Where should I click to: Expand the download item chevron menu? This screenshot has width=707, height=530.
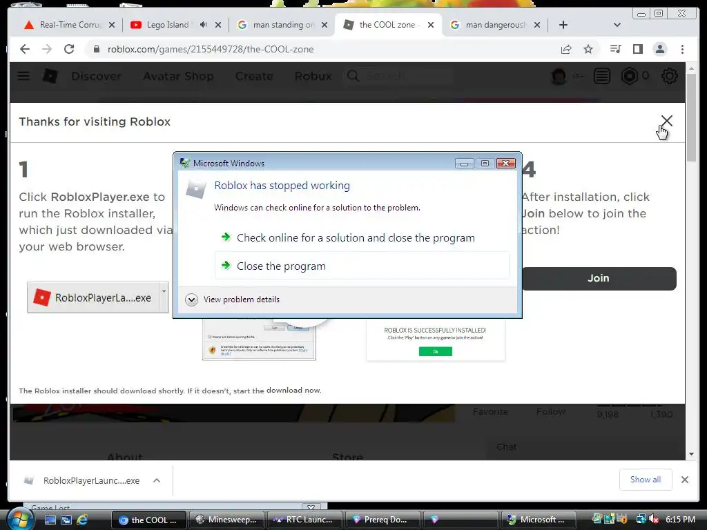(157, 480)
